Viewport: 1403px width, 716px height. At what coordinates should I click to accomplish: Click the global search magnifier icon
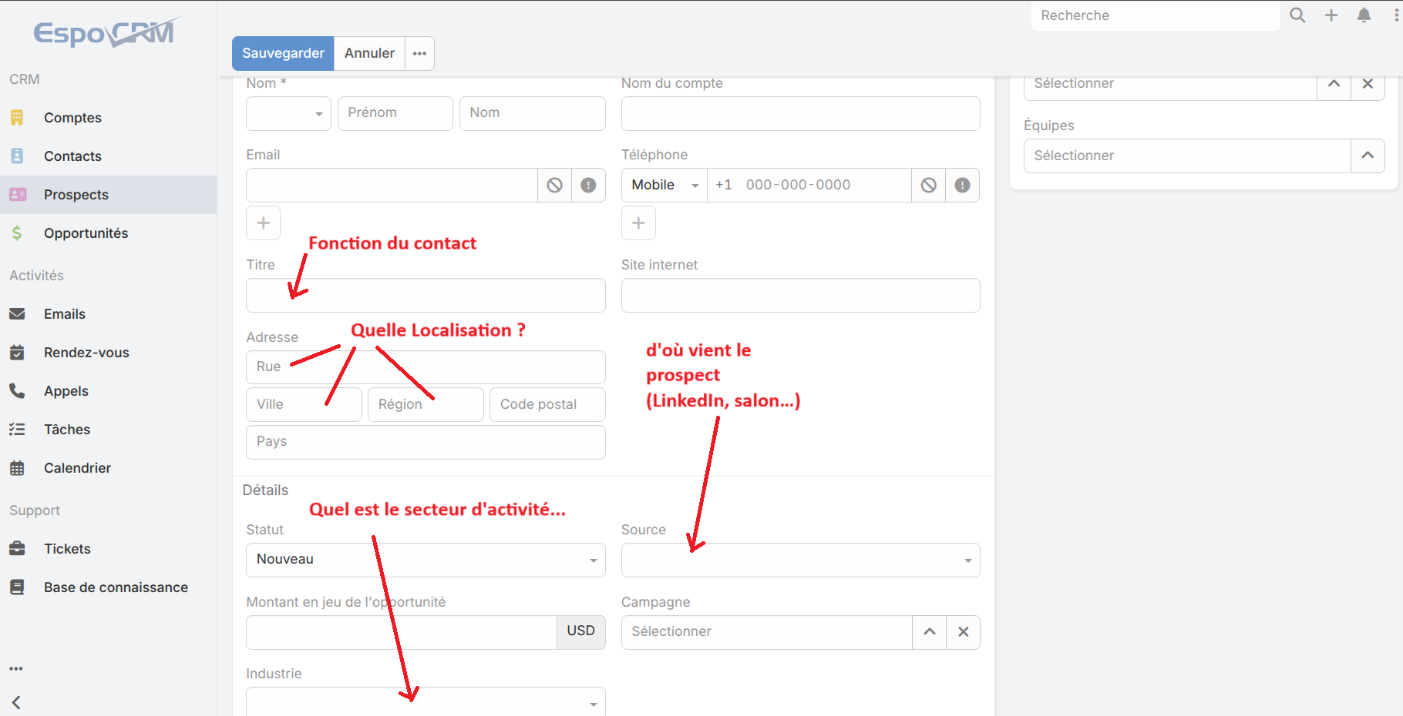1297,15
